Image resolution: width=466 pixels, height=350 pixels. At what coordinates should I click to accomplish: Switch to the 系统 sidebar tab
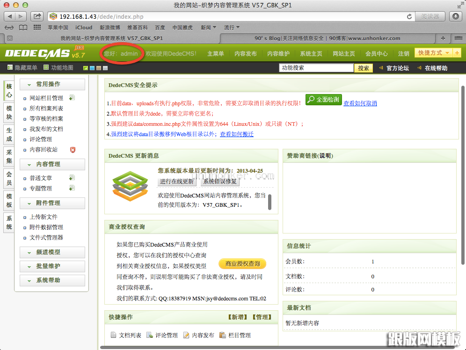pyautogui.click(x=9, y=223)
